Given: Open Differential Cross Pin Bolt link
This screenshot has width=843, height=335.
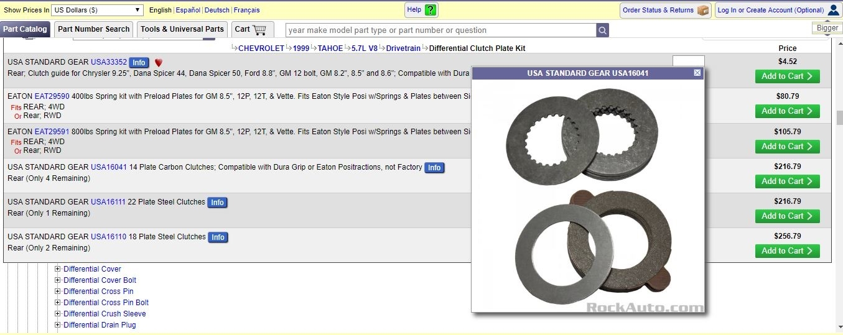Looking at the screenshot, I should [106, 303].
